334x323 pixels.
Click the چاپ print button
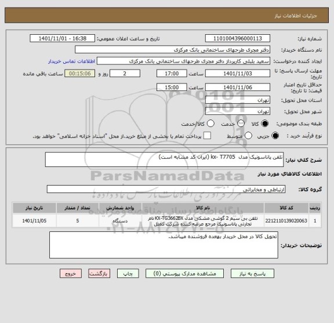(128, 274)
